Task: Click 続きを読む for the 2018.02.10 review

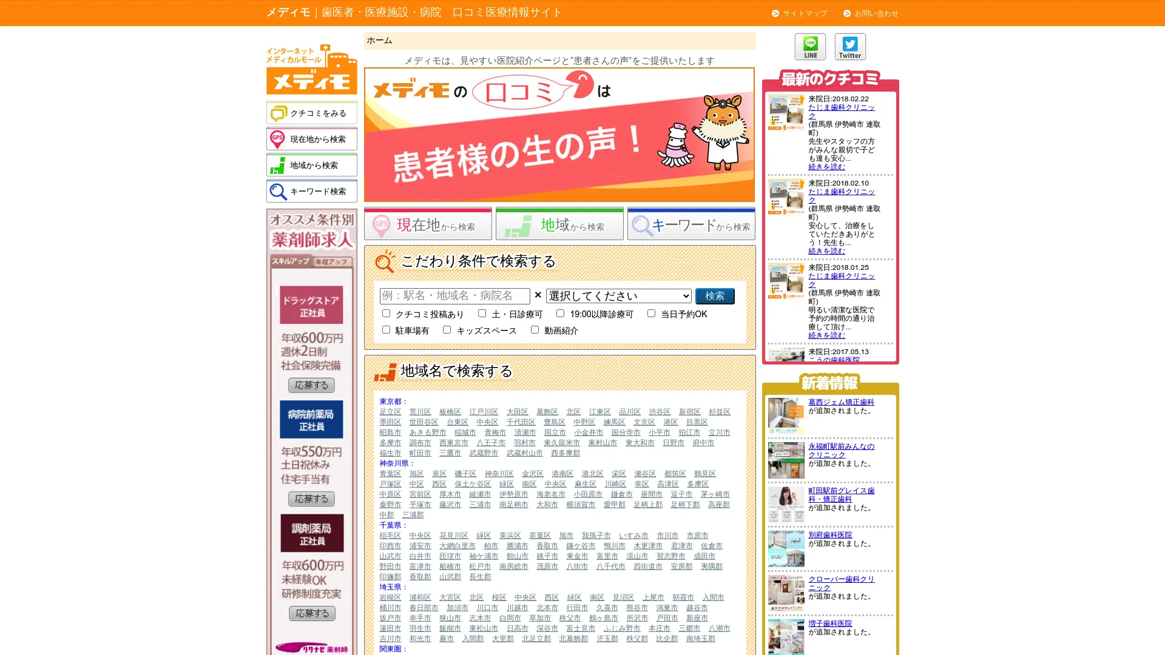Action: click(826, 251)
